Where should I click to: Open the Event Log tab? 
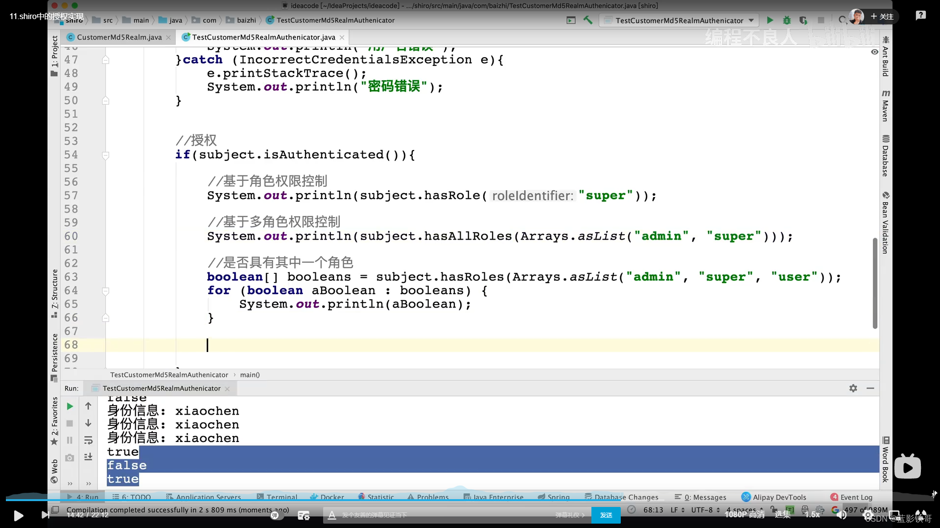coord(851,497)
